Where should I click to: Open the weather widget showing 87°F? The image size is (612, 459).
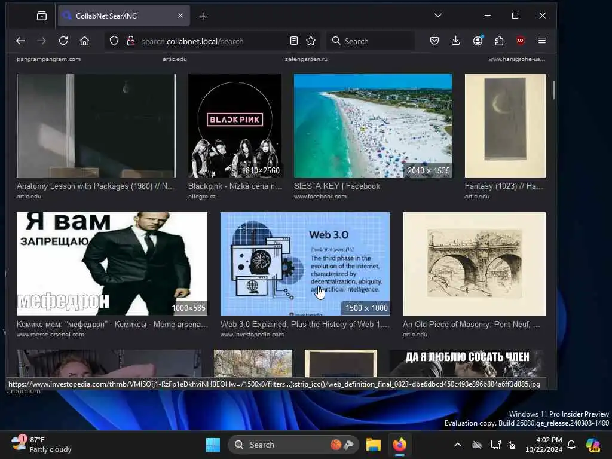point(41,445)
